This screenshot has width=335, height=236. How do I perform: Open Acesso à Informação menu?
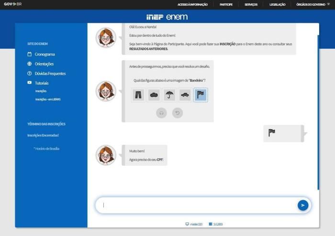(x=192, y=4)
